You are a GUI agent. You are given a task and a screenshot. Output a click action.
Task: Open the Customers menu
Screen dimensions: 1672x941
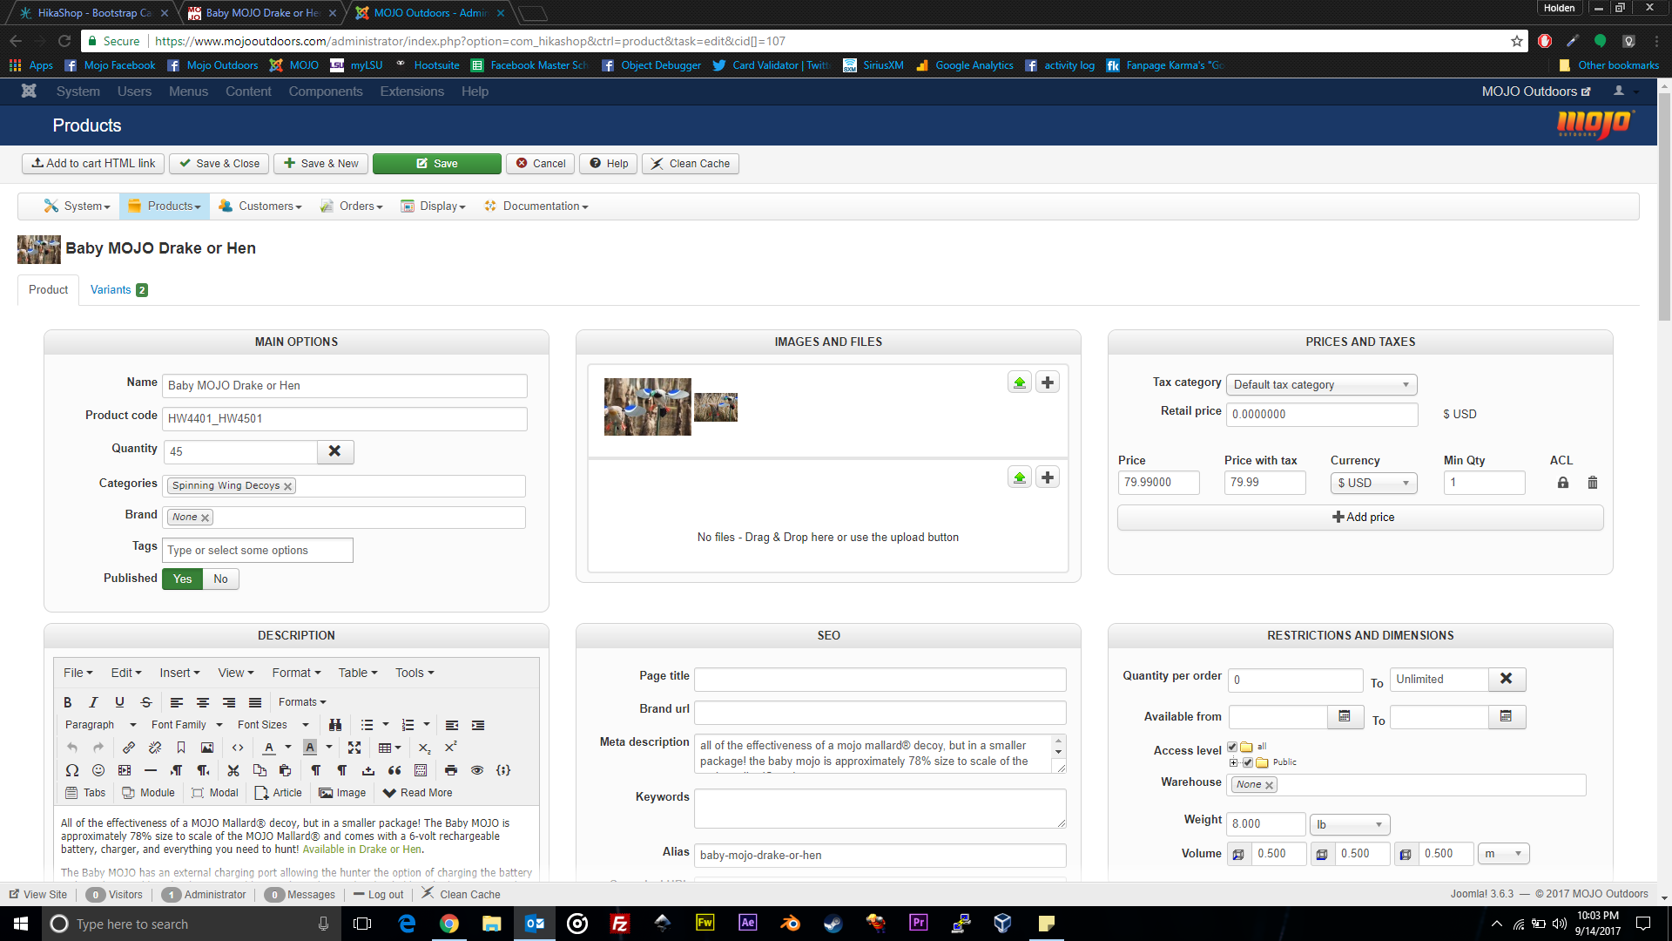[x=260, y=206]
